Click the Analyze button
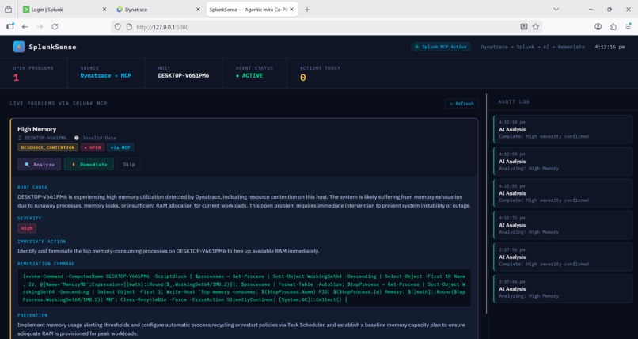Viewport: 638px width, 339px height. click(x=39, y=165)
